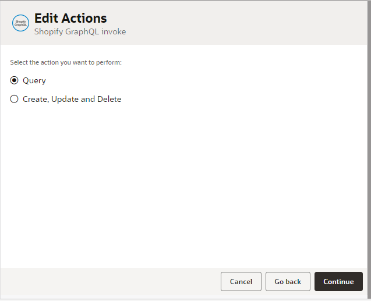Click the Shopify GraphQL invoke subtitle

(80, 31)
